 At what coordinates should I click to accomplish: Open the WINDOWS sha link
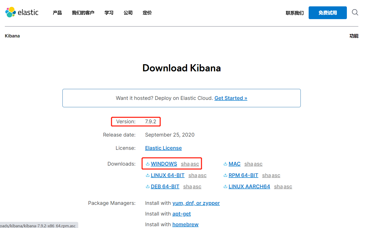[x=185, y=164]
